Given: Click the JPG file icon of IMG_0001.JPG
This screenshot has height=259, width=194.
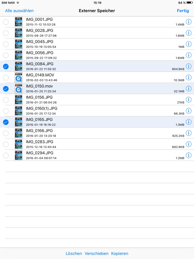Looking at the screenshot, I should 18,22.
